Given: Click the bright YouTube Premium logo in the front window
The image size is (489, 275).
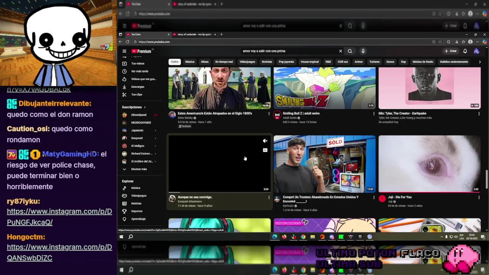Looking at the screenshot, I should (141, 51).
